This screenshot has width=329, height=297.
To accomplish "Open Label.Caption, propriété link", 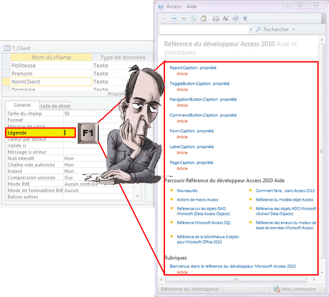I will [x=191, y=147].
